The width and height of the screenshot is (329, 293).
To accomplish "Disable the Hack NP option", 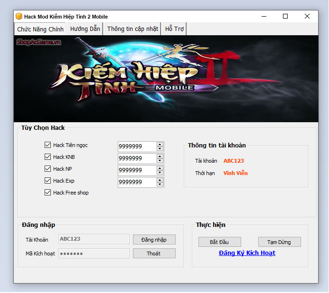I will tap(47, 169).
